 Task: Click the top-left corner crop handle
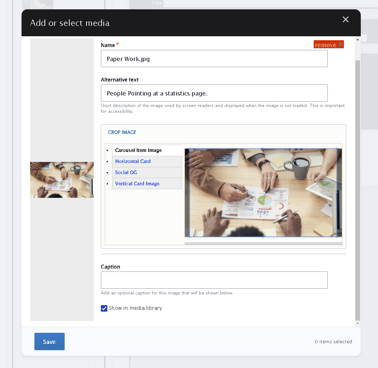pyautogui.click(x=190, y=149)
